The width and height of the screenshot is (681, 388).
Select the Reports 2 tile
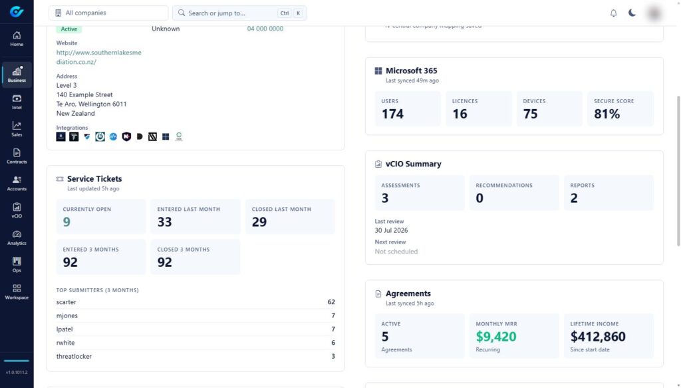point(609,193)
